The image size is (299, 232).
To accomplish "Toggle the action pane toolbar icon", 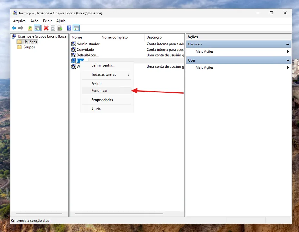I will pos(76,28).
